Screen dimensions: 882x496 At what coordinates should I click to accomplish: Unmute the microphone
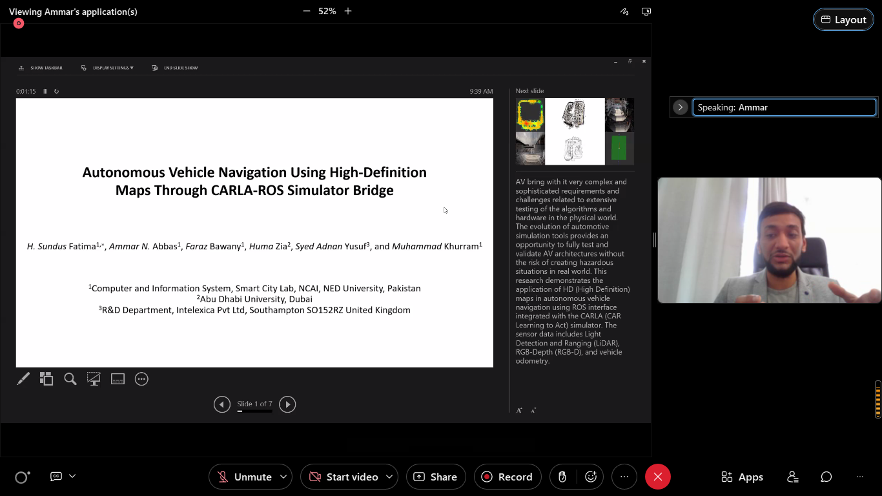[245, 477]
